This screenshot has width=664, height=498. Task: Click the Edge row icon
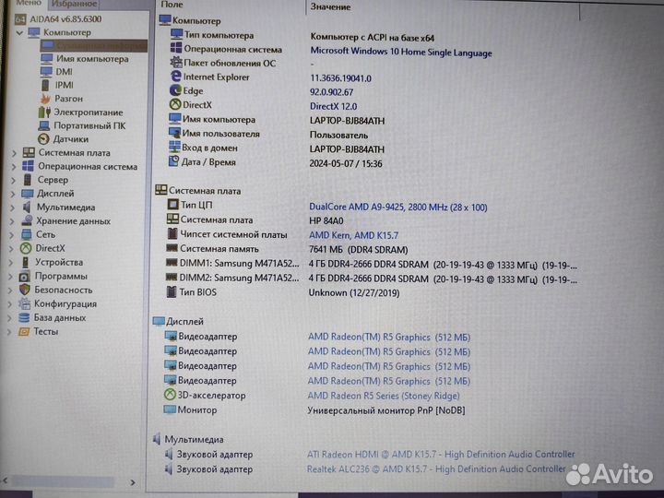(x=175, y=90)
